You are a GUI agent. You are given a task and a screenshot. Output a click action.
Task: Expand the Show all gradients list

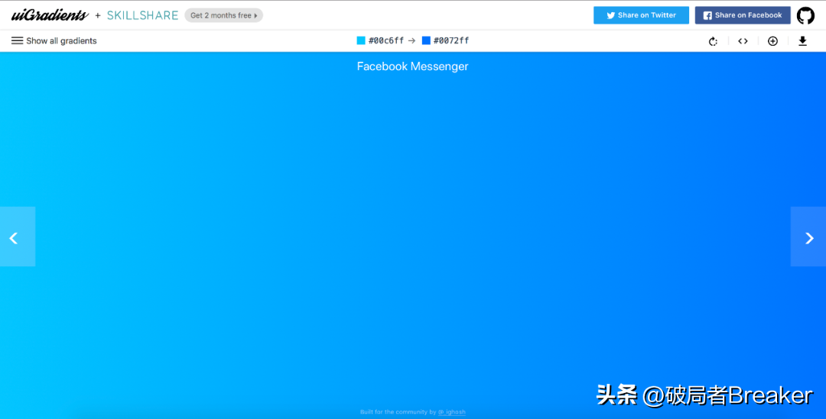pos(61,41)
